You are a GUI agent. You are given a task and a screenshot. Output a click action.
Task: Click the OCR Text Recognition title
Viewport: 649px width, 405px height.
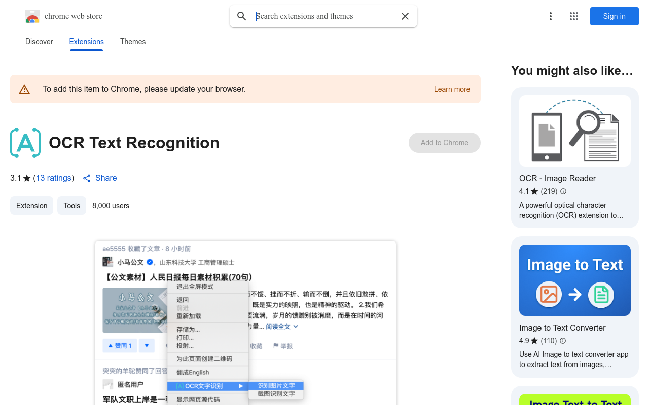point(134,143)
